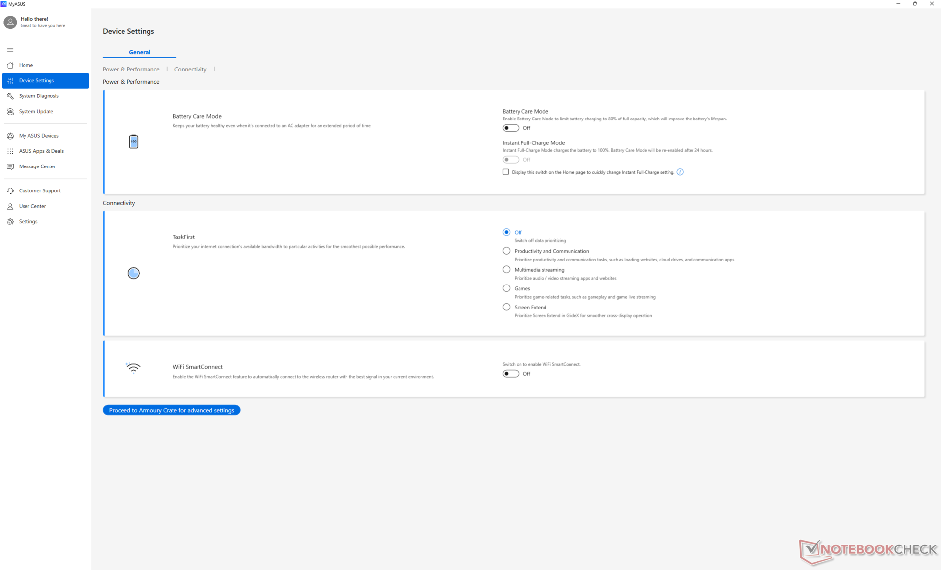Jump to Connectivity section link

(x=190, y=69)
